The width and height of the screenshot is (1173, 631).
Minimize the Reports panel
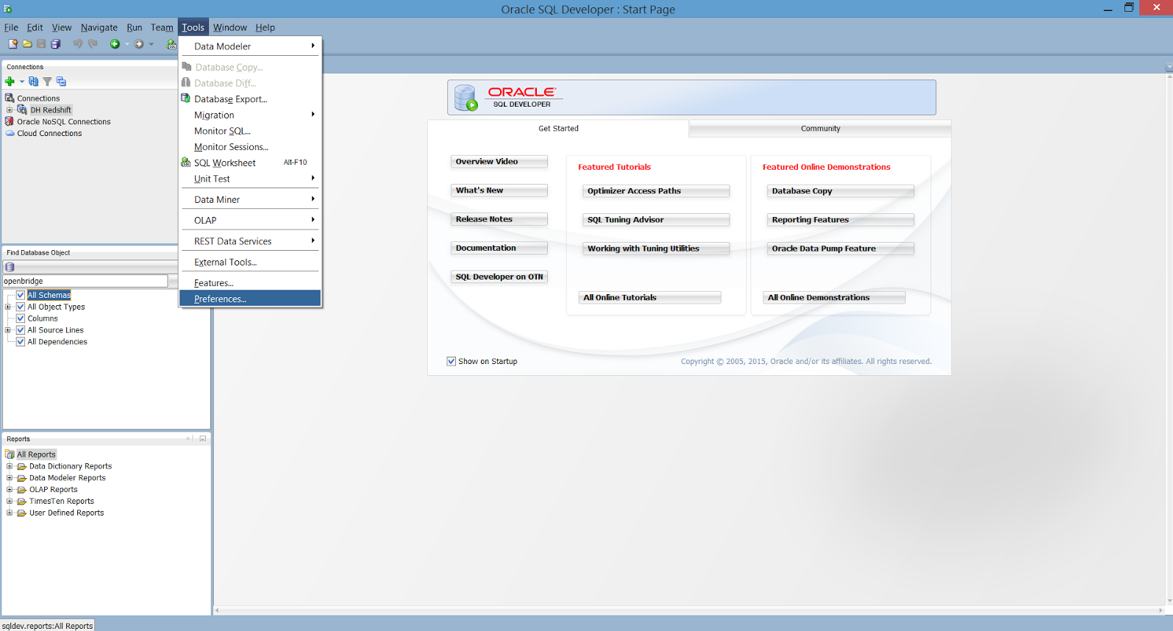point(203,438)
